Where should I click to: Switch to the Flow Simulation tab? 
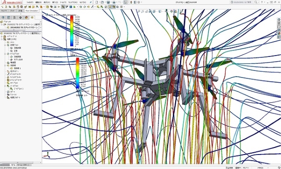point(32,11)
